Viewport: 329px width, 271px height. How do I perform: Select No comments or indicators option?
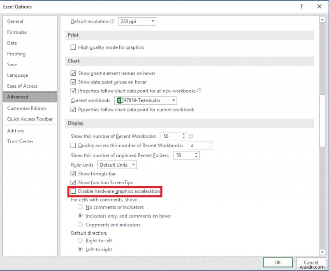click(81, 207)
